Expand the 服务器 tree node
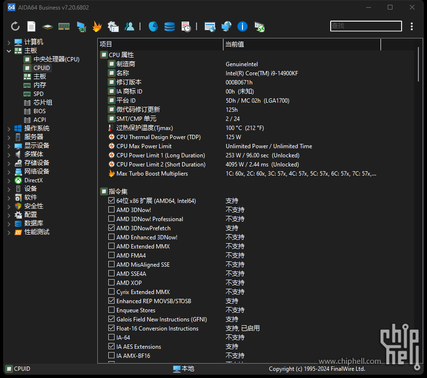The image size is (427, 378). click(x=9, y=137)
